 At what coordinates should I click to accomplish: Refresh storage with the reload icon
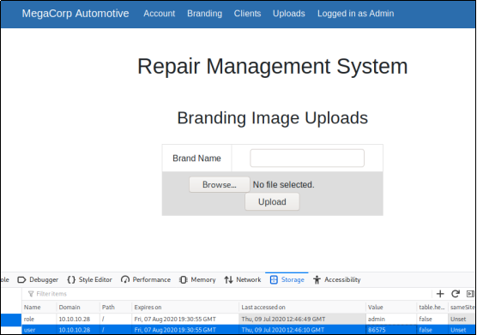point(455,294)
